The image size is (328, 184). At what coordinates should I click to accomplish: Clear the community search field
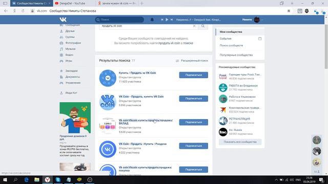click(194, 26)
